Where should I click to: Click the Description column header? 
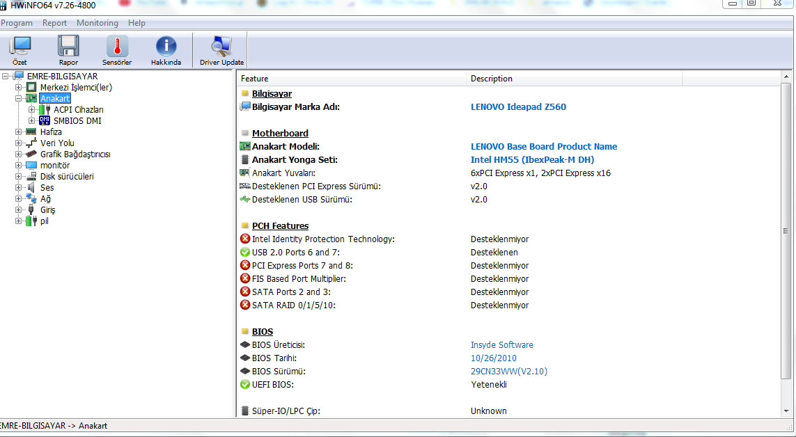click(574, 79)
